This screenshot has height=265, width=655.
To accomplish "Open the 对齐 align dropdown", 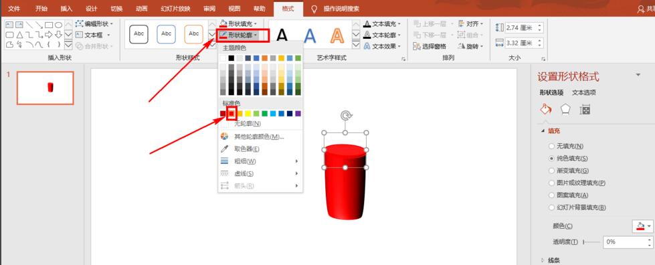I will point(471,24).
